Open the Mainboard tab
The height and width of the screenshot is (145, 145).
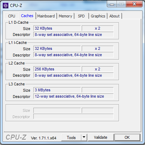[x=46, y=16]
